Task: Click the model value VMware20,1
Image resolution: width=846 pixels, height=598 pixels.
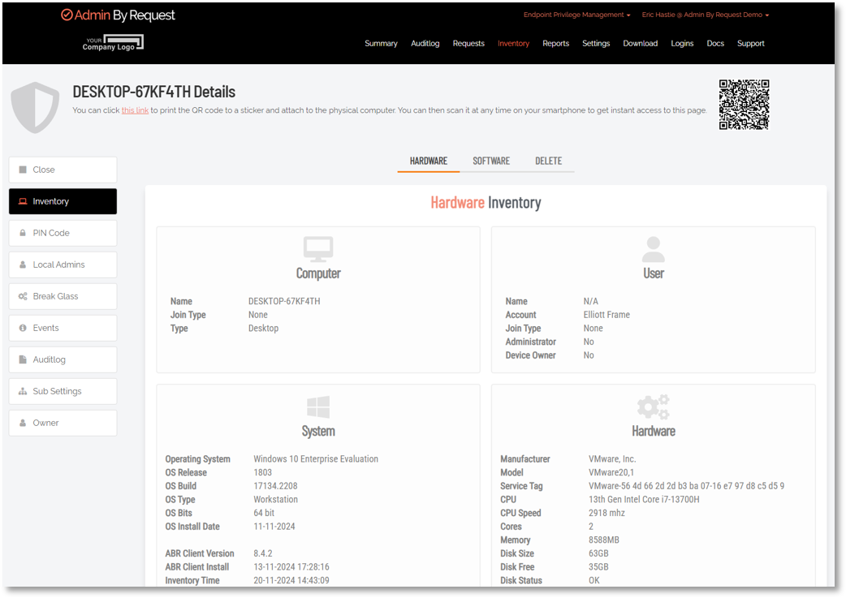Action: click(x=611, y=473)
